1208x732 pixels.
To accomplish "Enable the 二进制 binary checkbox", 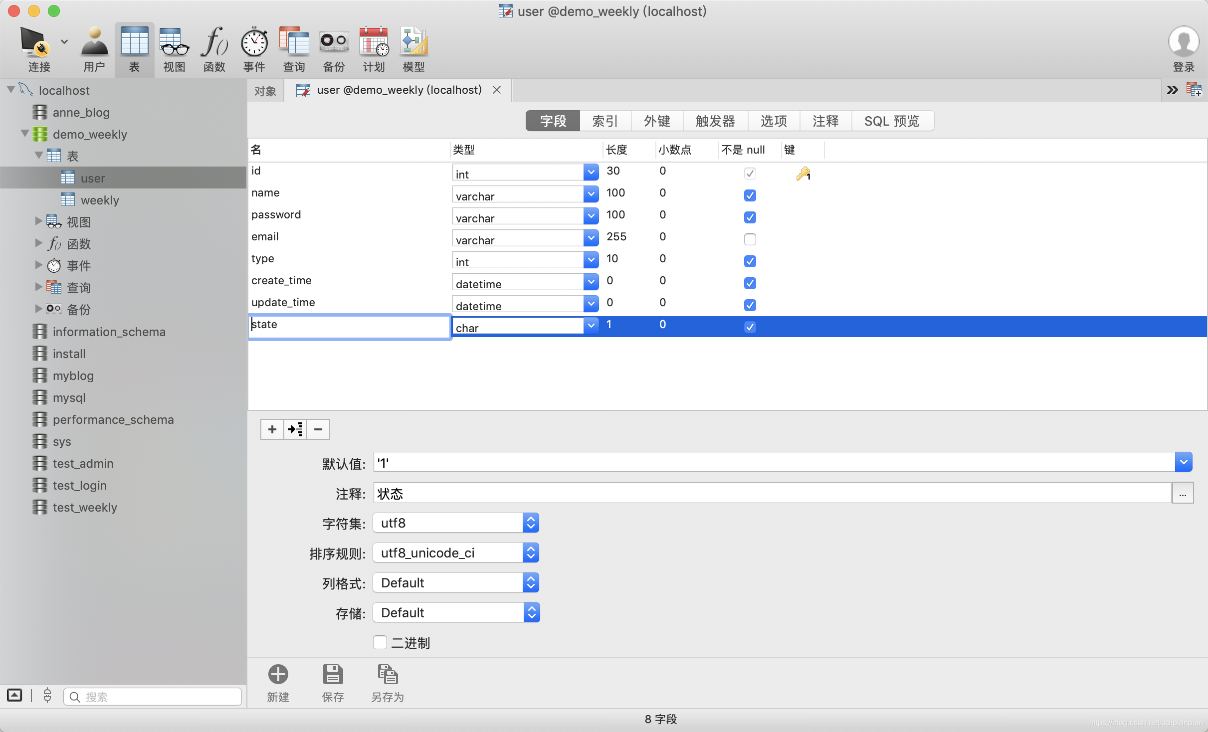I will [x=380, y=642].
